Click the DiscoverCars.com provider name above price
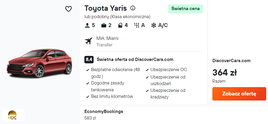The height and width of the screenshot is (124, 268). pos(231,61)
